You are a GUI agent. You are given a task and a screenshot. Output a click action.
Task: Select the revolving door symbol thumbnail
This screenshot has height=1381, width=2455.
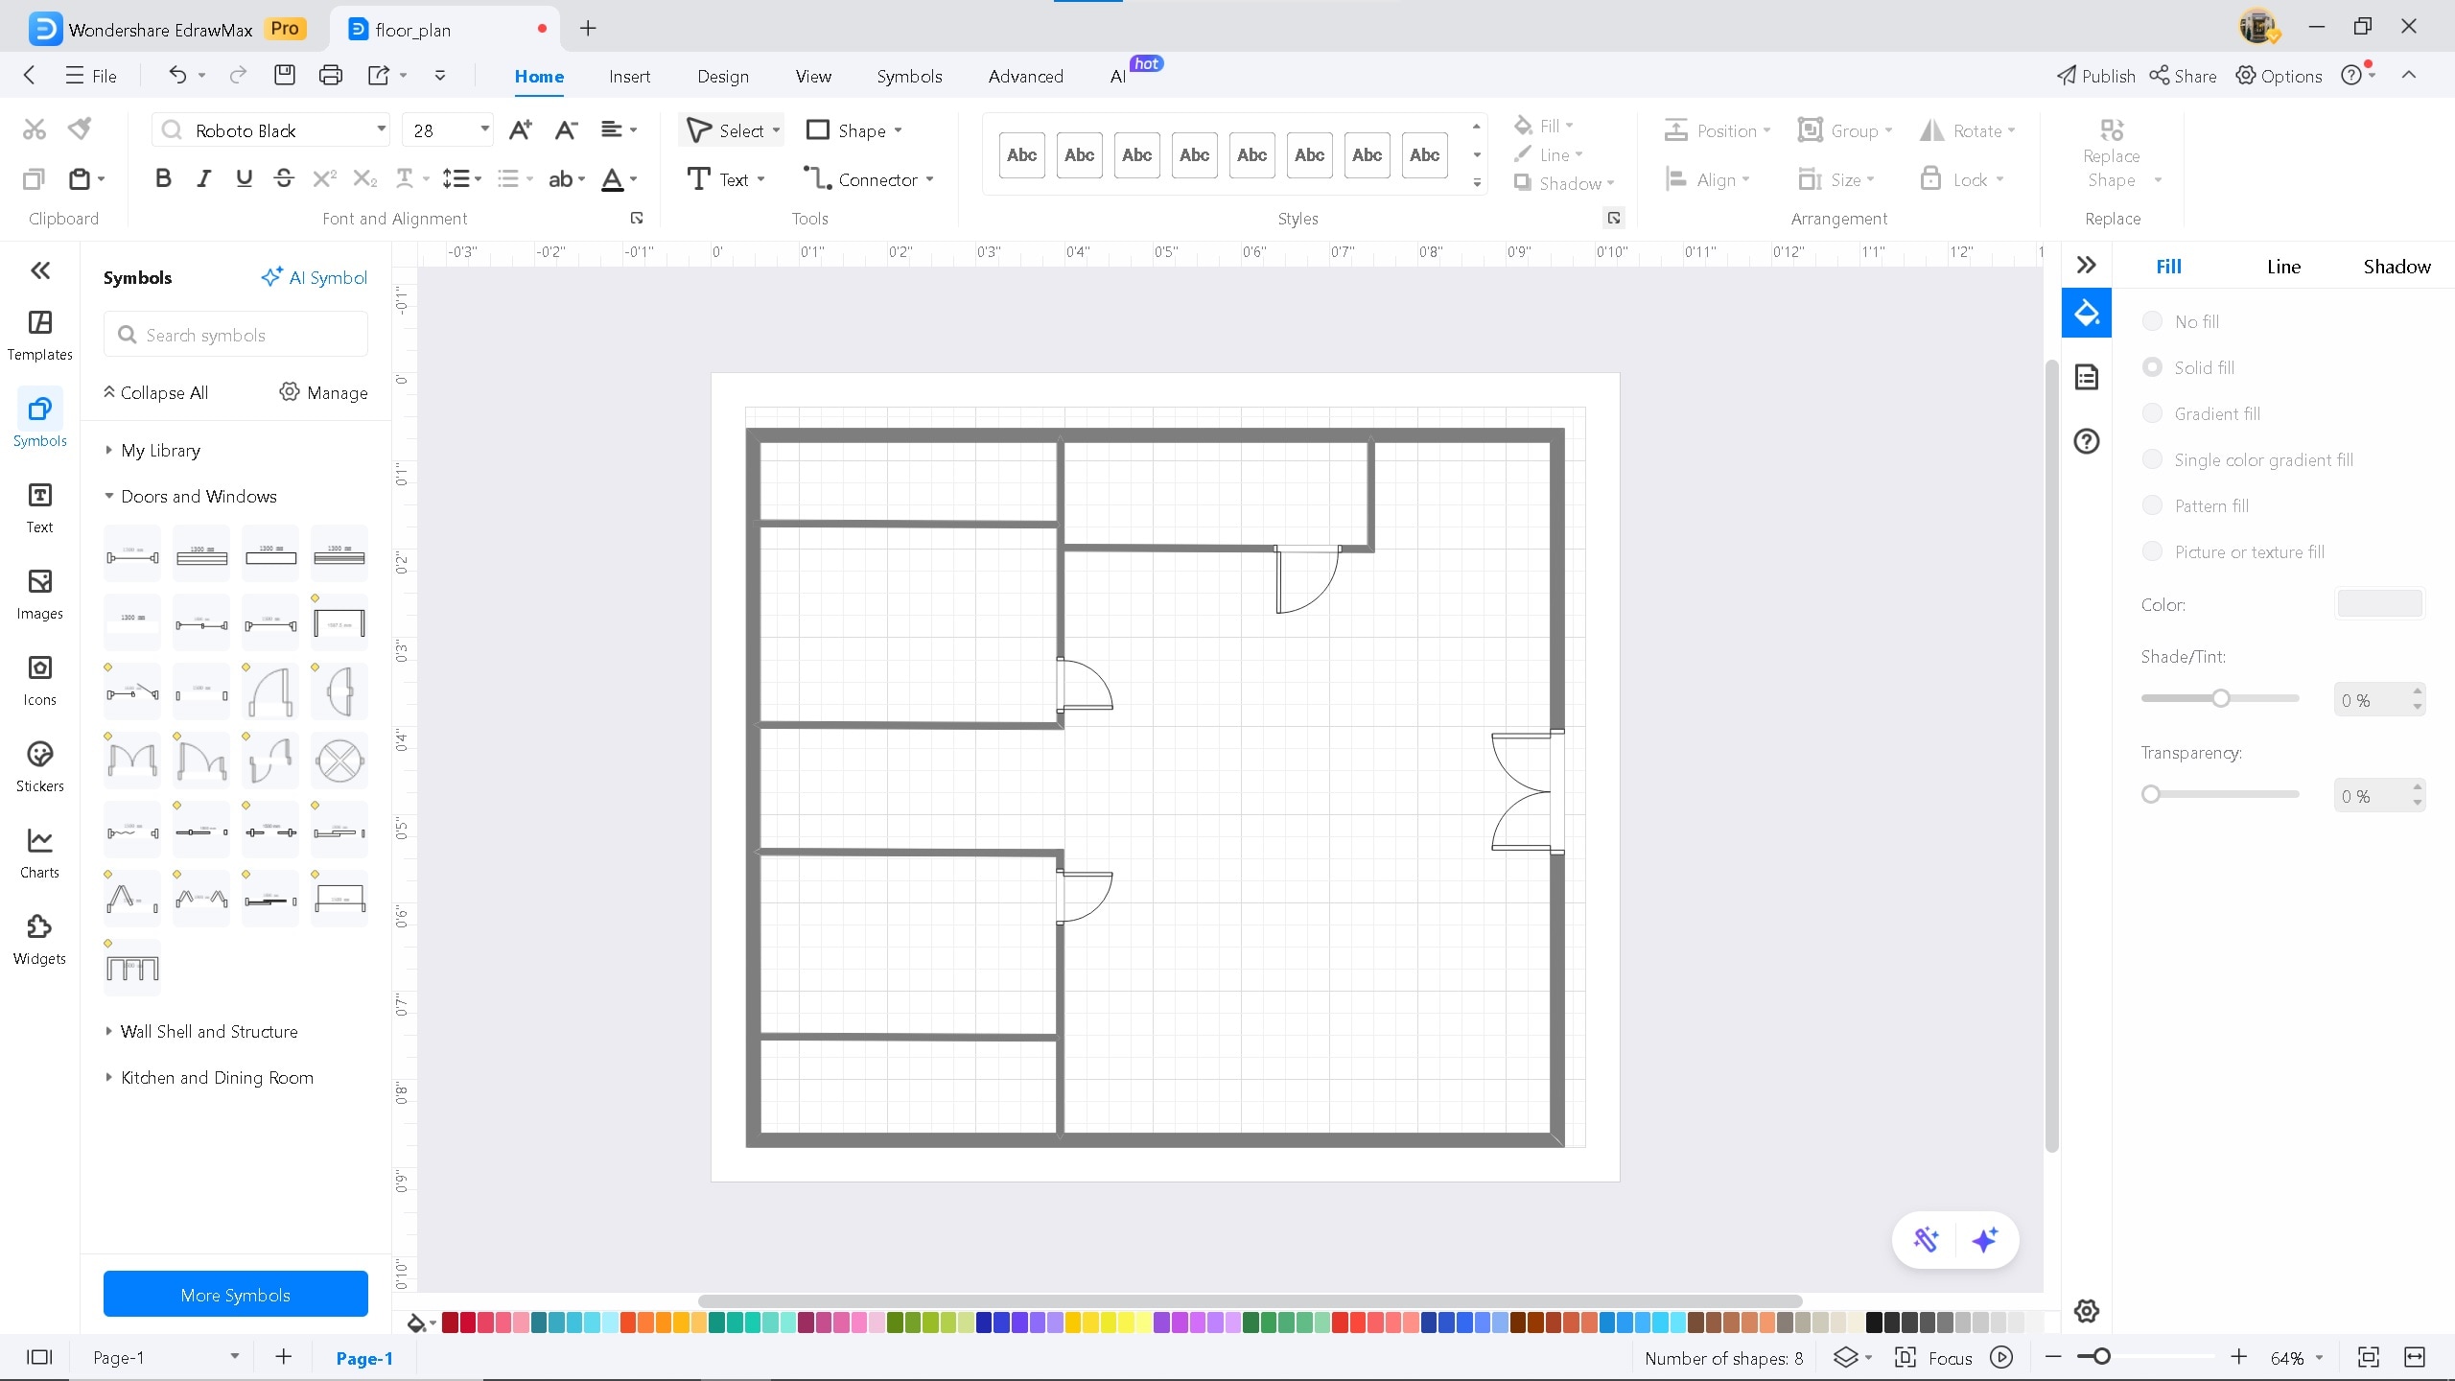(x=339, y=760)
